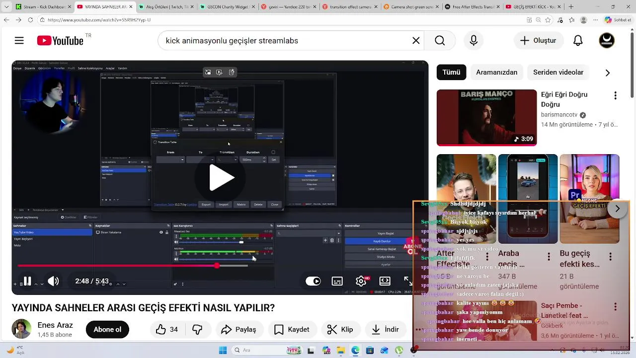Toggle subtitles in the player
Viewport: 636px width, 358px height.
pyautogui.click(x=337, y=281)
